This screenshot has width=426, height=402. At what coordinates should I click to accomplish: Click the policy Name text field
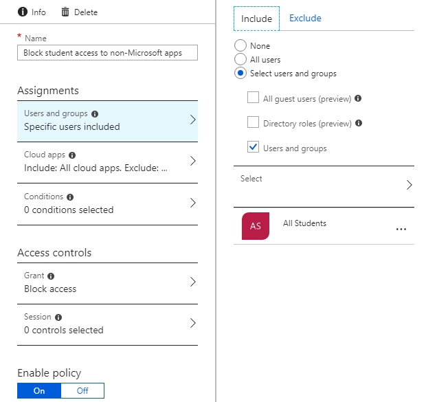tap(107, 52)
